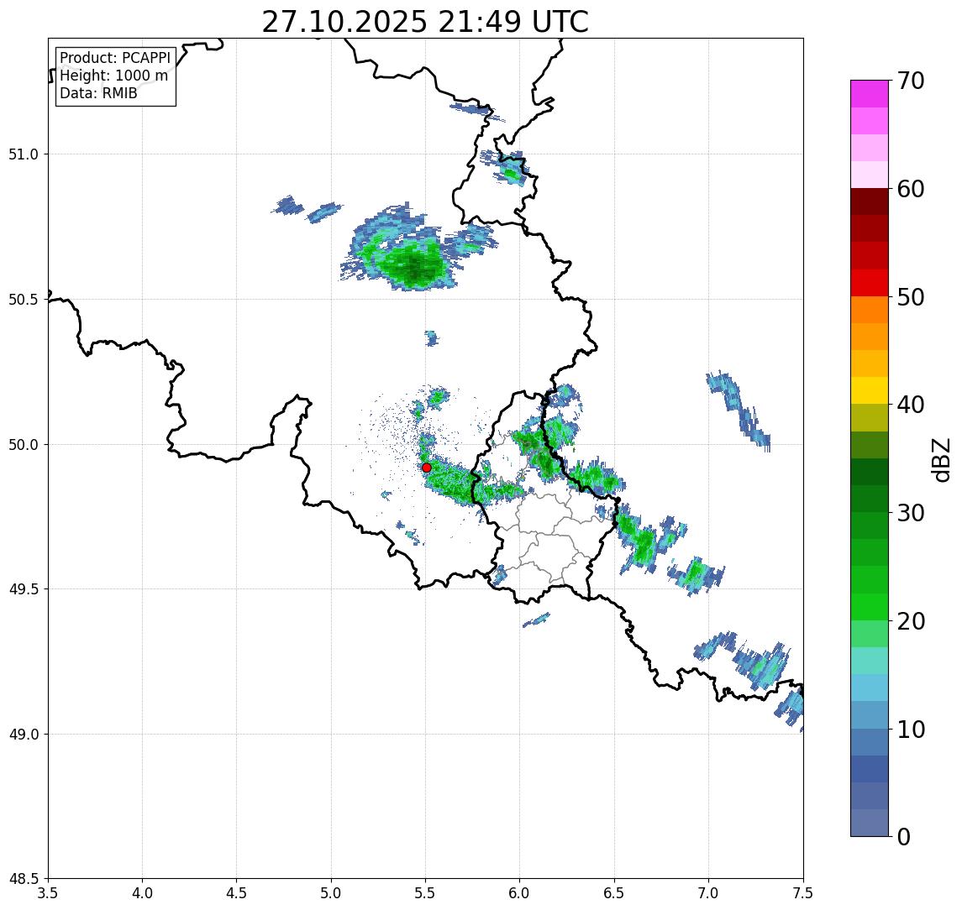Screen dimensions: 962x910
Task: Select the dark red colorbar swatch below 60
Action: [x=869, y=201]
